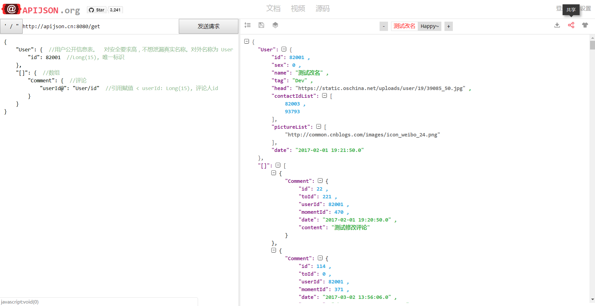Click the quote conversion ' / " button
The height and width of the screenshot is (306, 595).
[11, 26]
